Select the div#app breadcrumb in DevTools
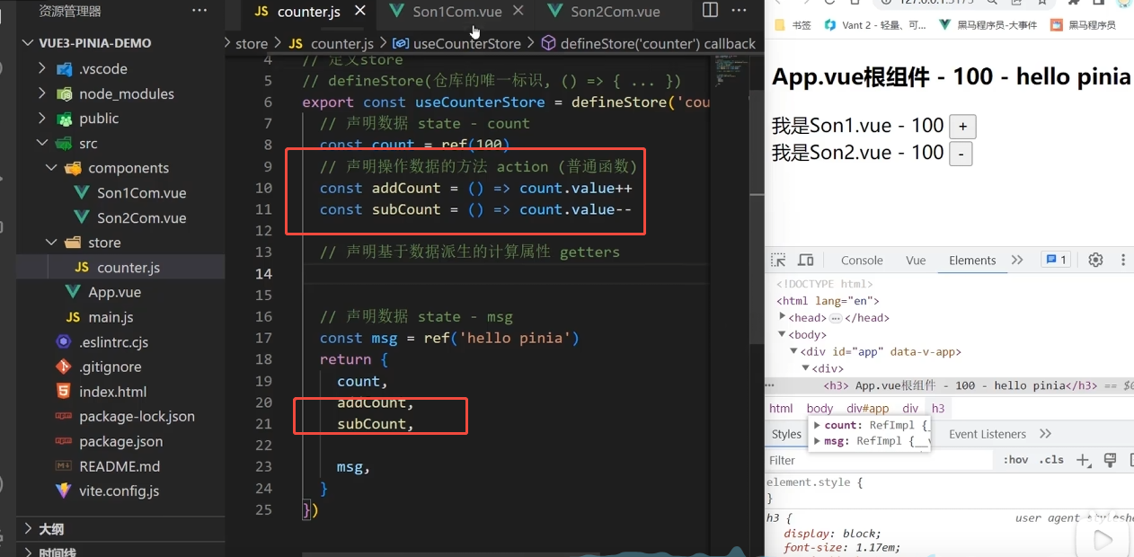 [867, 408]
